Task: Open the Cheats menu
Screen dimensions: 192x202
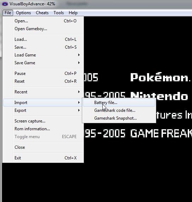Action: tap(42, 13)
